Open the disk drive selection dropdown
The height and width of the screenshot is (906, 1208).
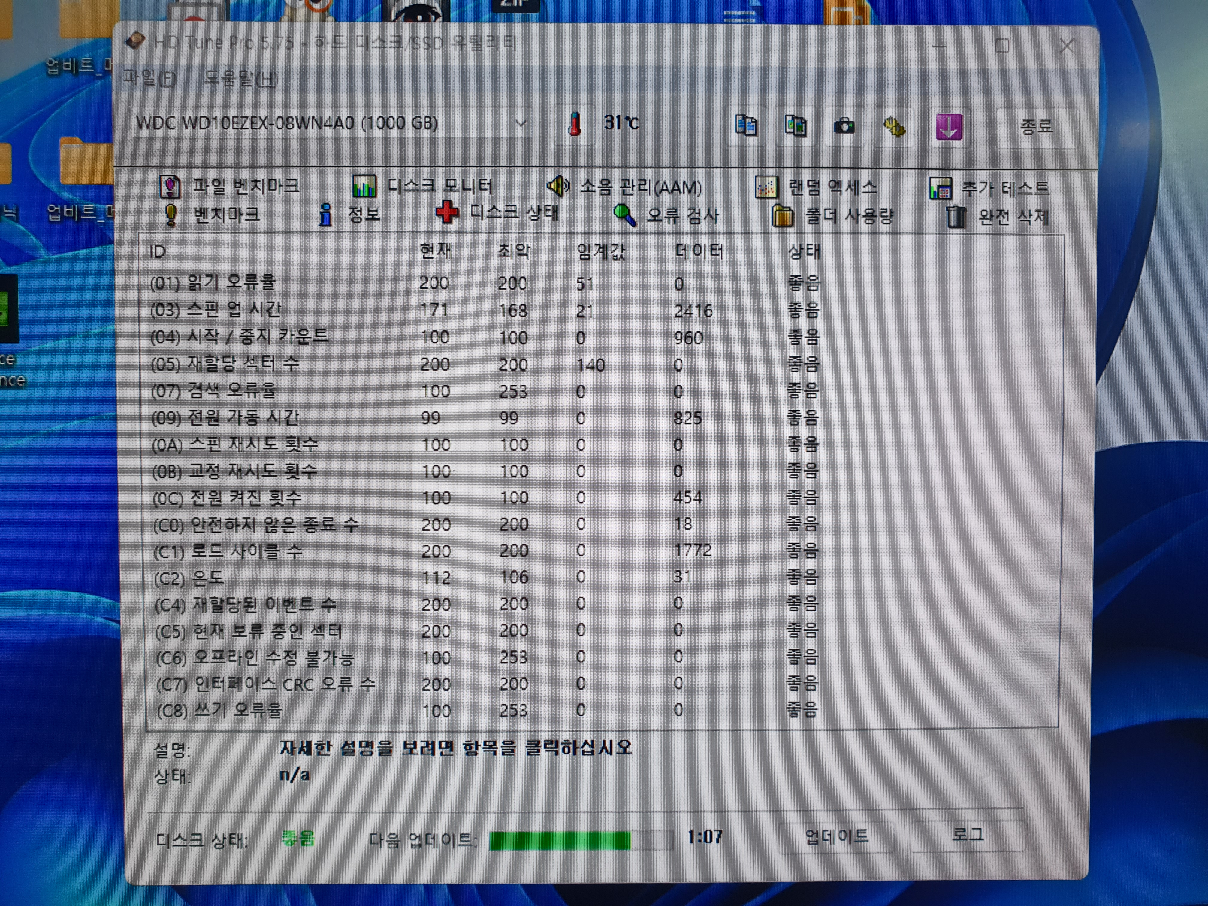pos(331,123)
